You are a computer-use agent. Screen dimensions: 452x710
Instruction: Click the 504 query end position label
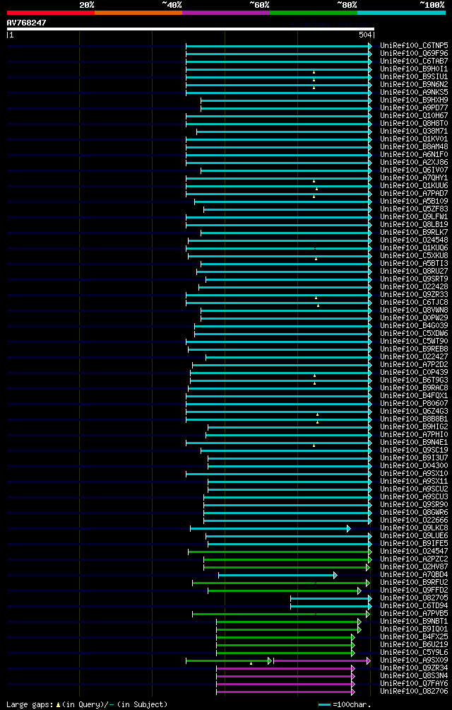pos(366,35)
